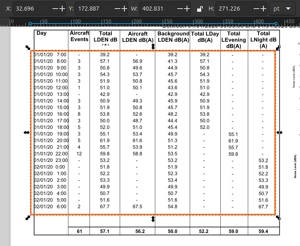Click the bottom-right corner scale handle

click(278, 218)
